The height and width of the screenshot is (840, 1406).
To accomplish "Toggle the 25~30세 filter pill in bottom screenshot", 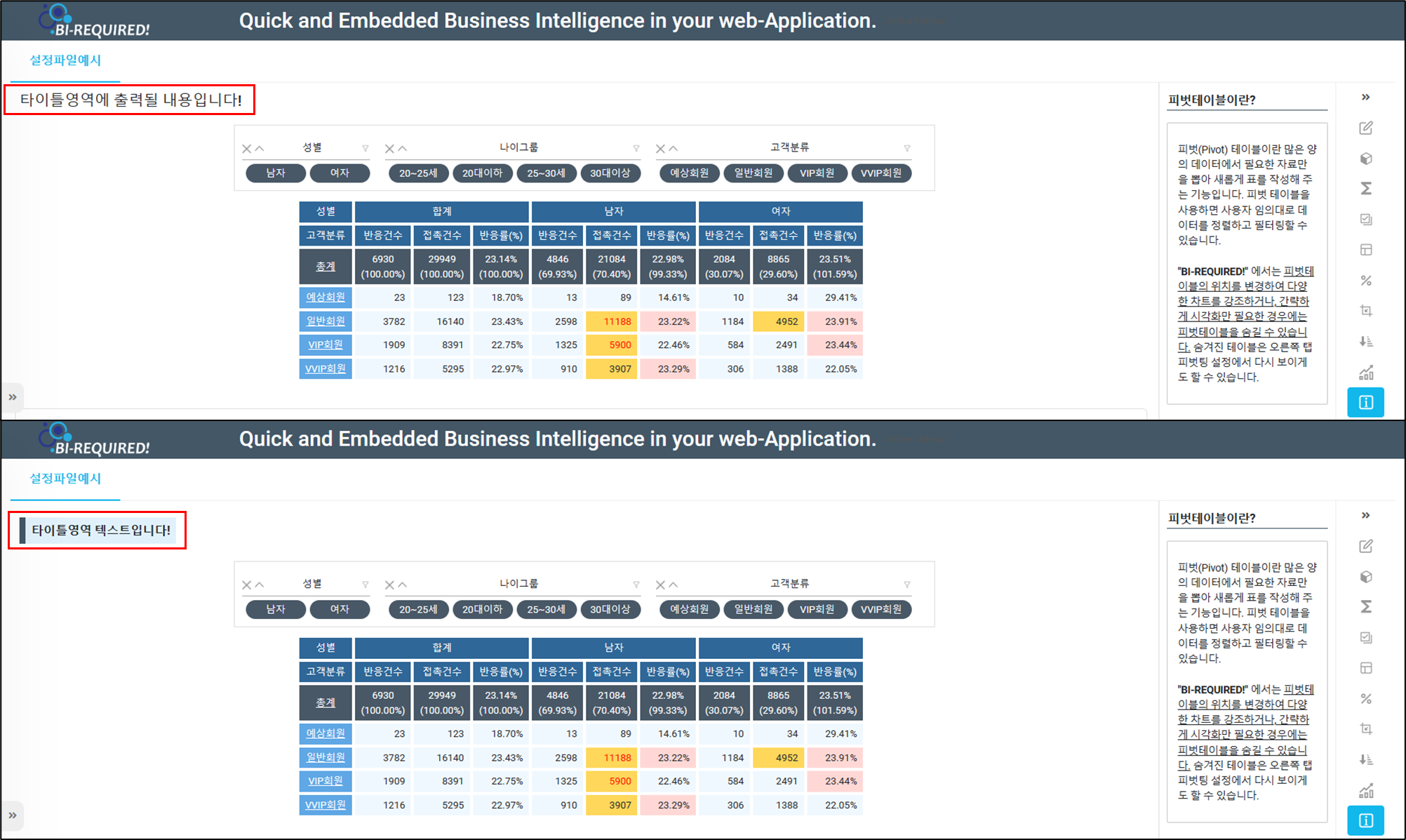I will [x=547, y=609].
